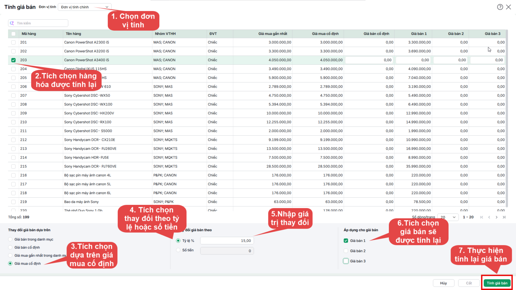Click the item name Bao da máy ảnh Sony
Screen dimensions: 516x290
click(81, 202)
